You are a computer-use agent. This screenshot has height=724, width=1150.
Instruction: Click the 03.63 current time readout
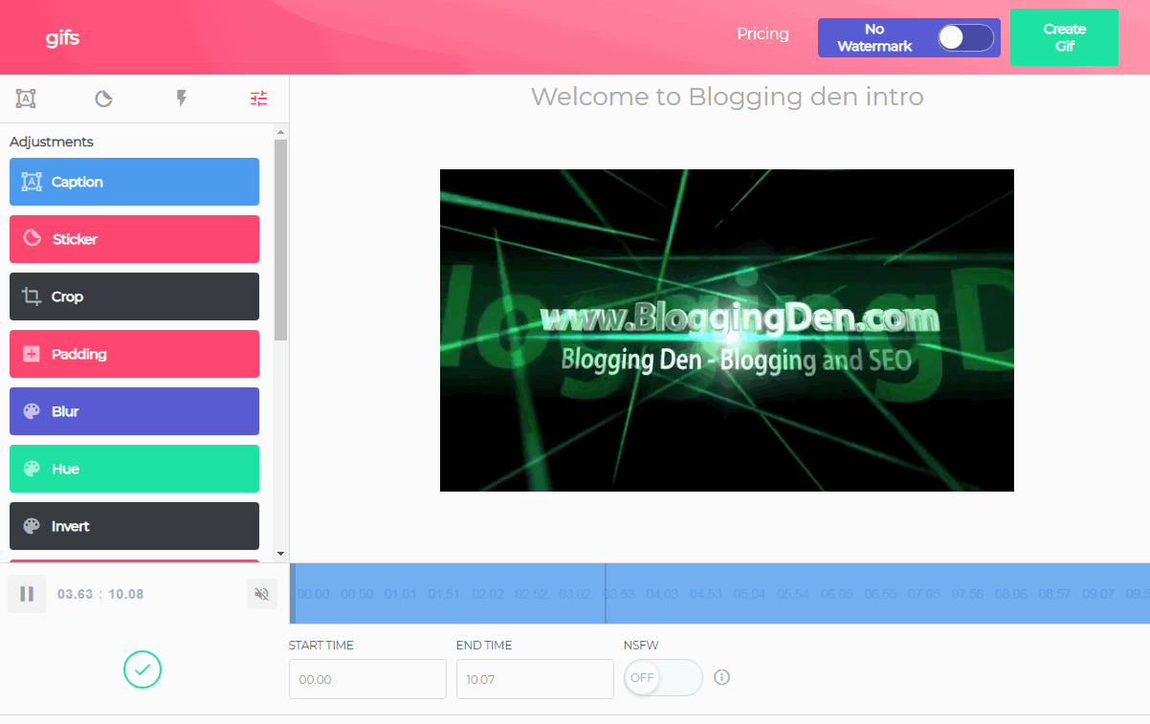(76, 594)
